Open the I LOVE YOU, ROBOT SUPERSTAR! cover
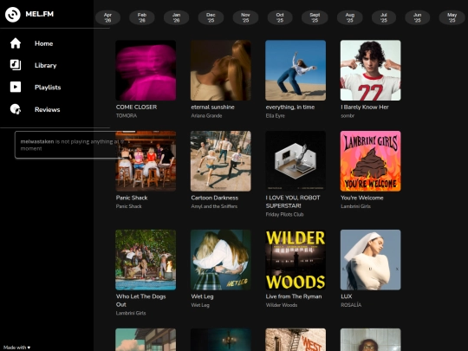The width and height of the screenshot is (468, 351). (296, 161)
